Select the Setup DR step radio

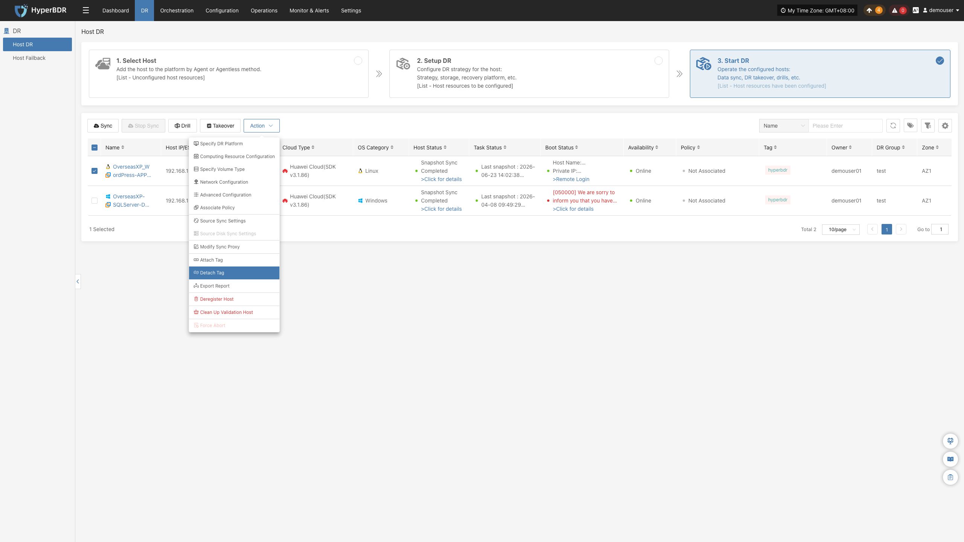[659, 61]
